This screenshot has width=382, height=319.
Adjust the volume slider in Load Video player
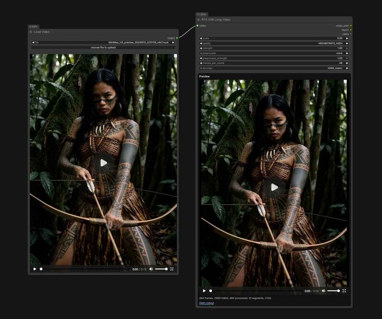pyautogui.click(x=161, y=269)
